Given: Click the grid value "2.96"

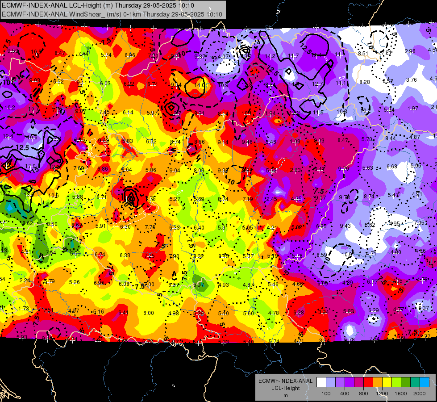Looking at the screenshot, I should (x=410, y=51).
